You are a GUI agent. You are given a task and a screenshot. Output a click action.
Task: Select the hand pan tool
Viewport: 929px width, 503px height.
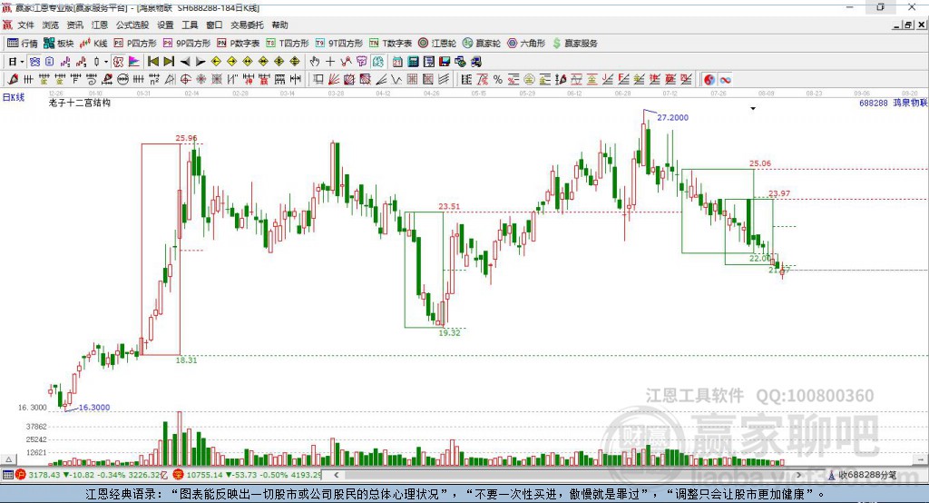(x=315, y=62)
